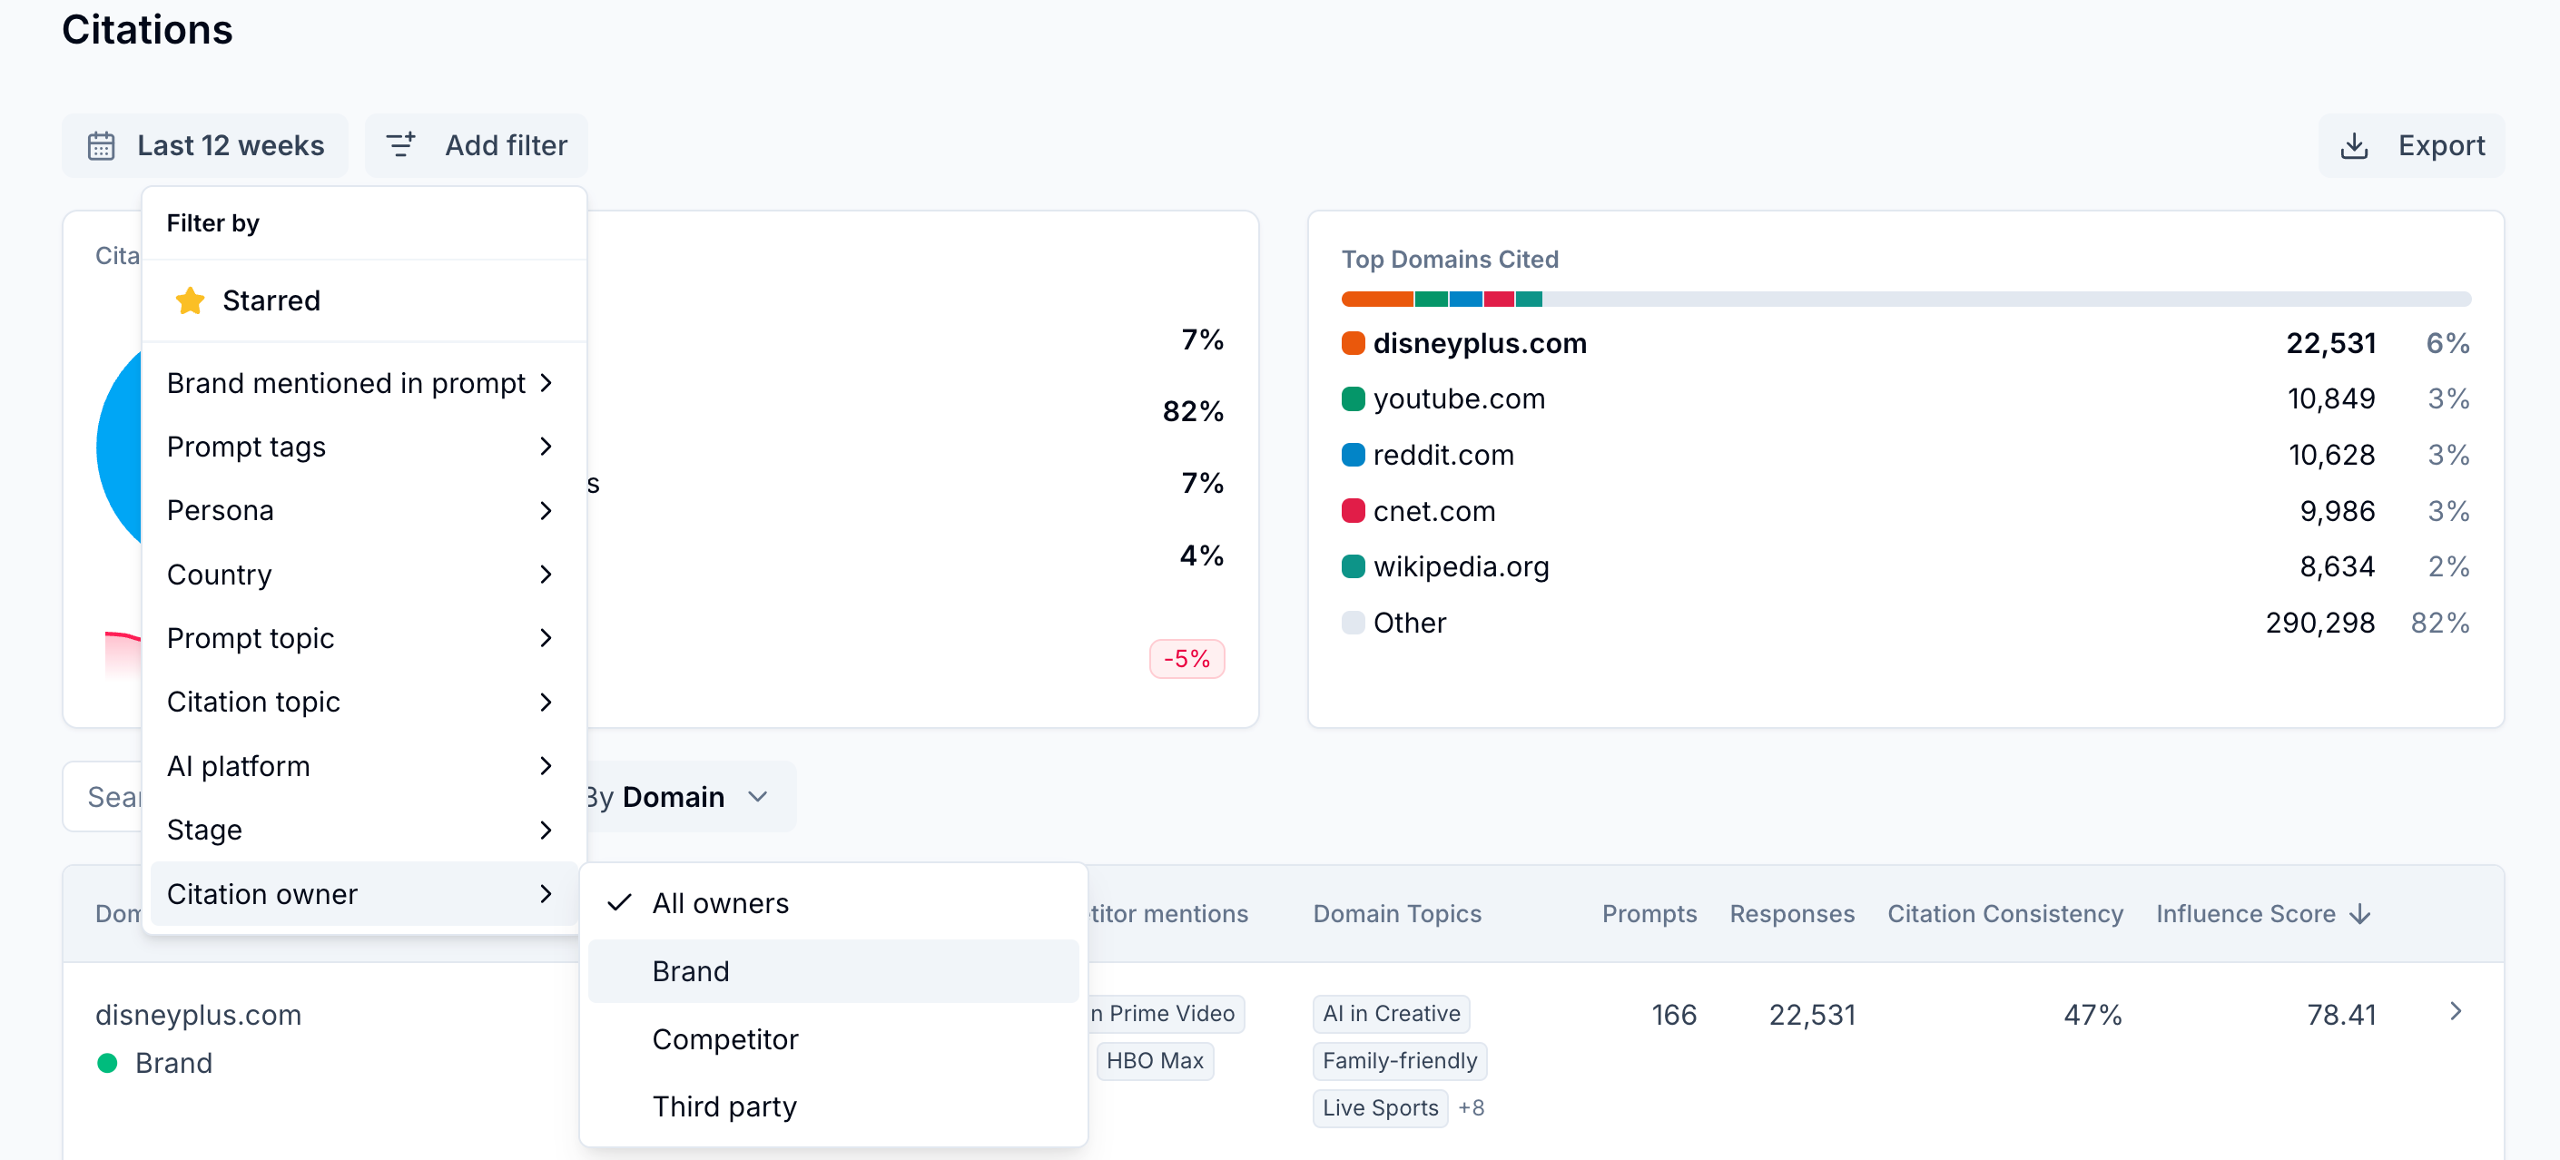Select the checked All owners option
2560x1160 pixels.
[721, 903]
